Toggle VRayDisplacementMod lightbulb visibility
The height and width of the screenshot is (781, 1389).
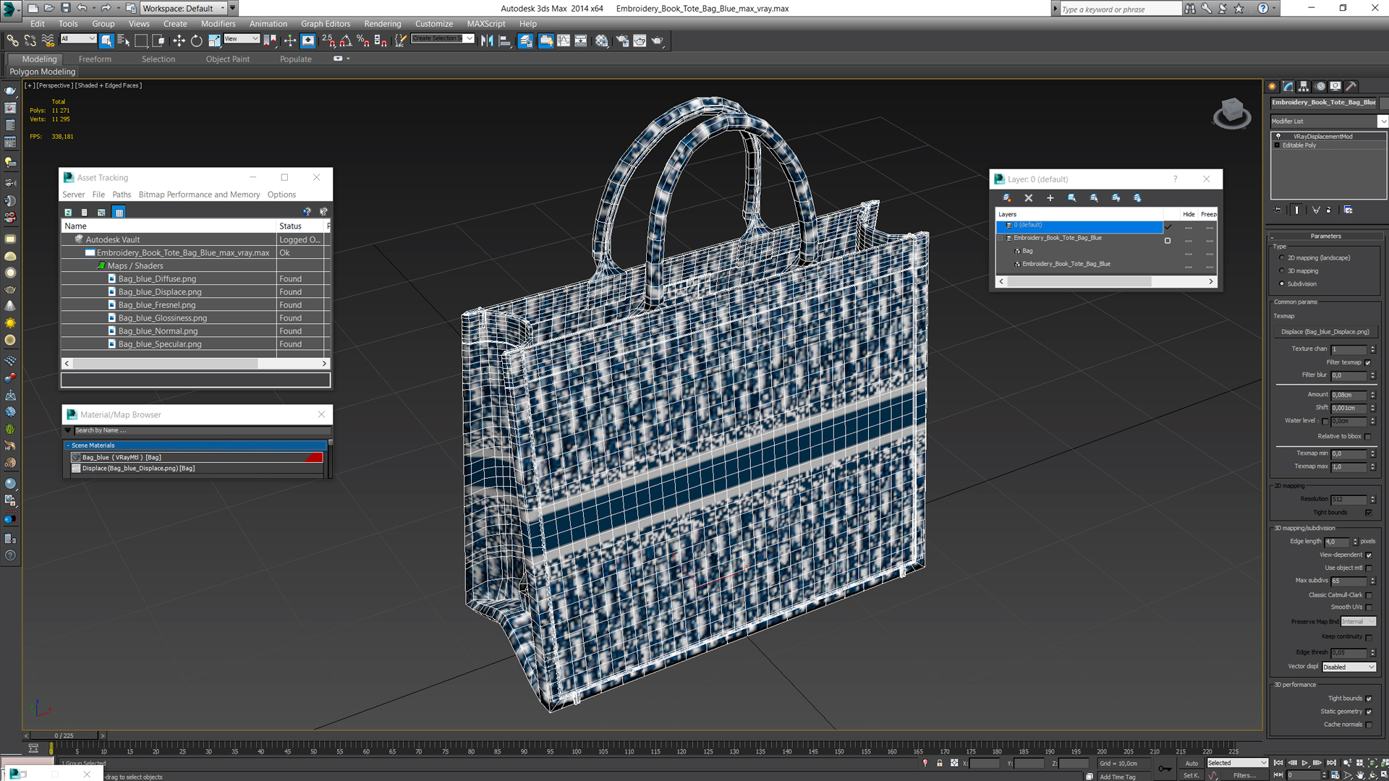[x=1278, y=136]
